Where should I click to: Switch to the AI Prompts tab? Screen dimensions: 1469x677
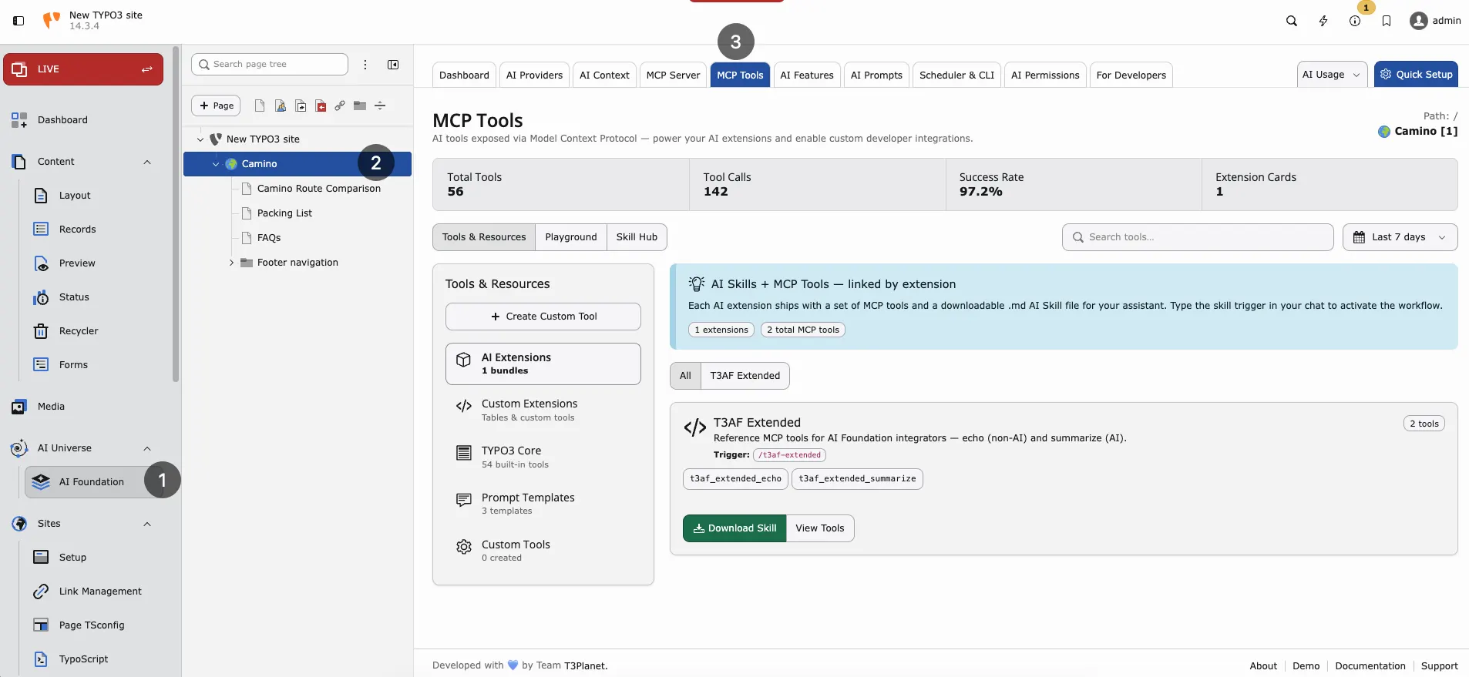876,75
